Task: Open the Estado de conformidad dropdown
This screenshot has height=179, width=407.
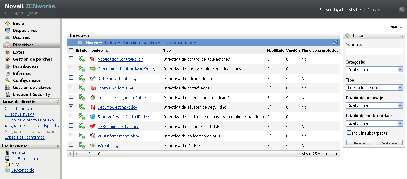Action: point(374,123)
